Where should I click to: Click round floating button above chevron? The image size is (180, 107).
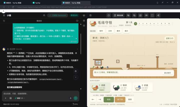(x=76, y=71)
